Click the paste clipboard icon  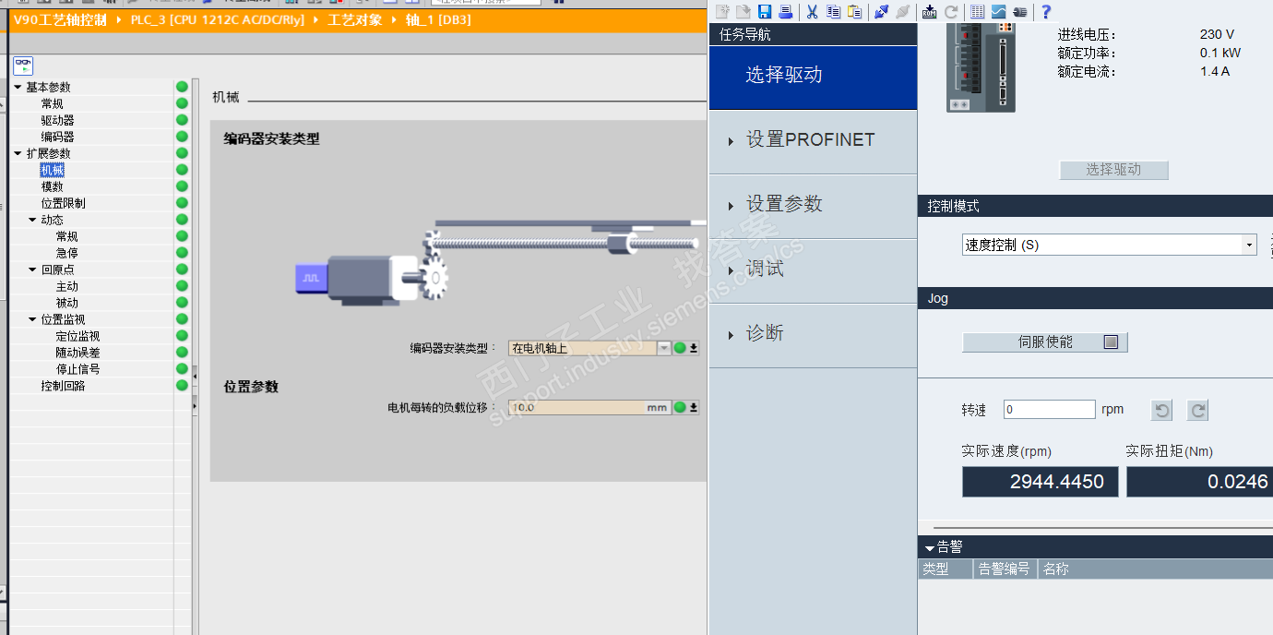click(854, 12)
